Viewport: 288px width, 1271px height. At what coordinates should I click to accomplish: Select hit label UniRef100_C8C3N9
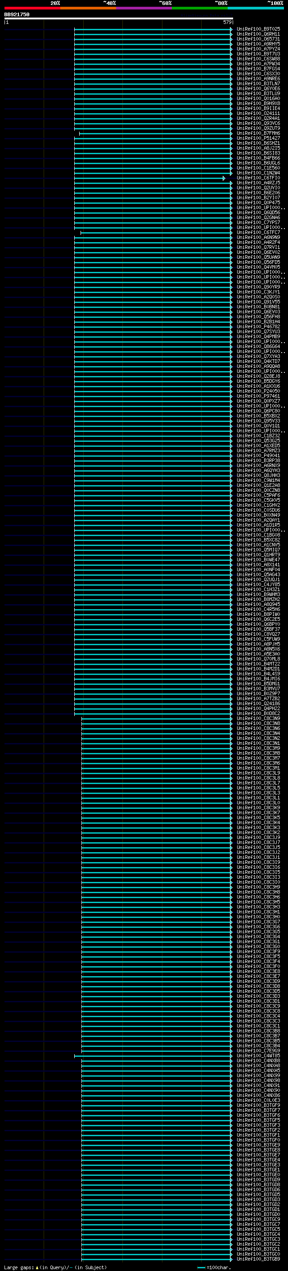[258, 718]
